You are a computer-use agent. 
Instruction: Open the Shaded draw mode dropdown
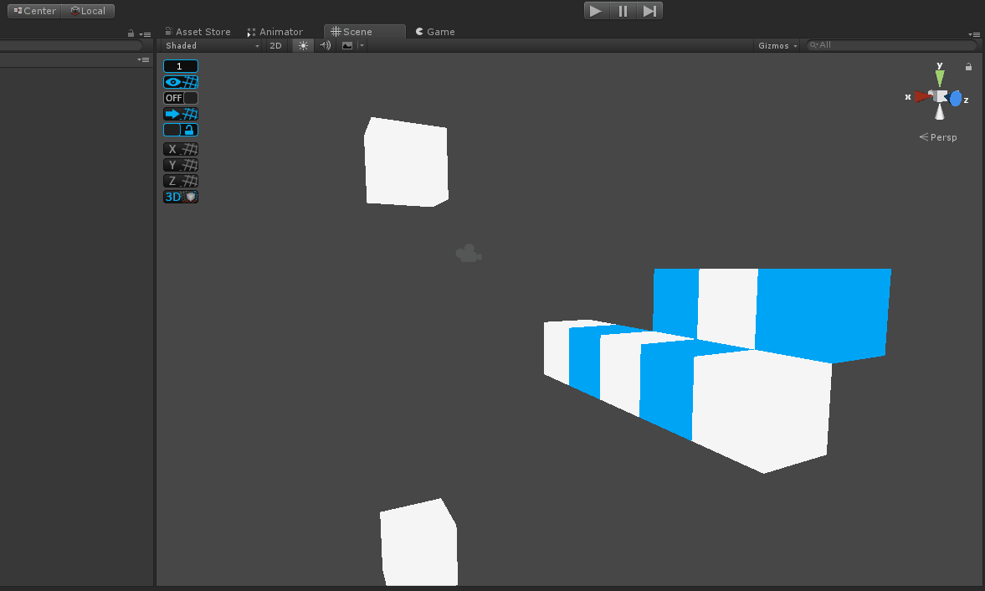pyautogui.click(x=213, y=45)
